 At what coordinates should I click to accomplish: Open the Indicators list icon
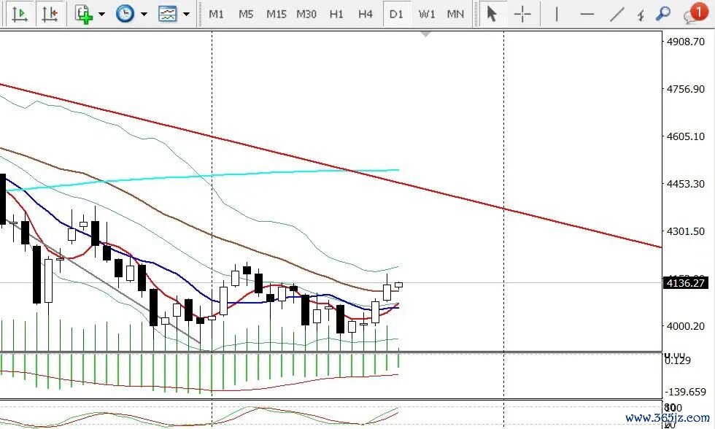click(83, 14)
